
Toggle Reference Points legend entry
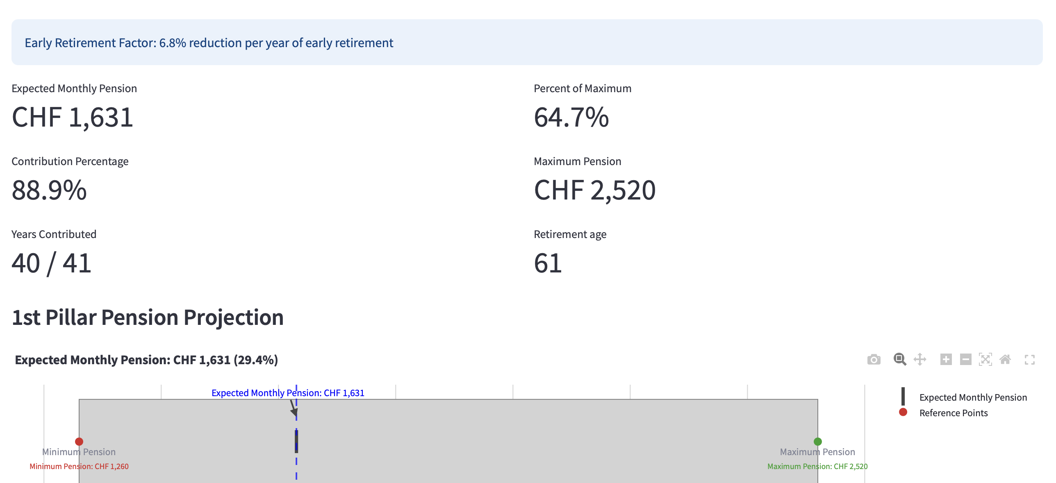coord(953,413)
